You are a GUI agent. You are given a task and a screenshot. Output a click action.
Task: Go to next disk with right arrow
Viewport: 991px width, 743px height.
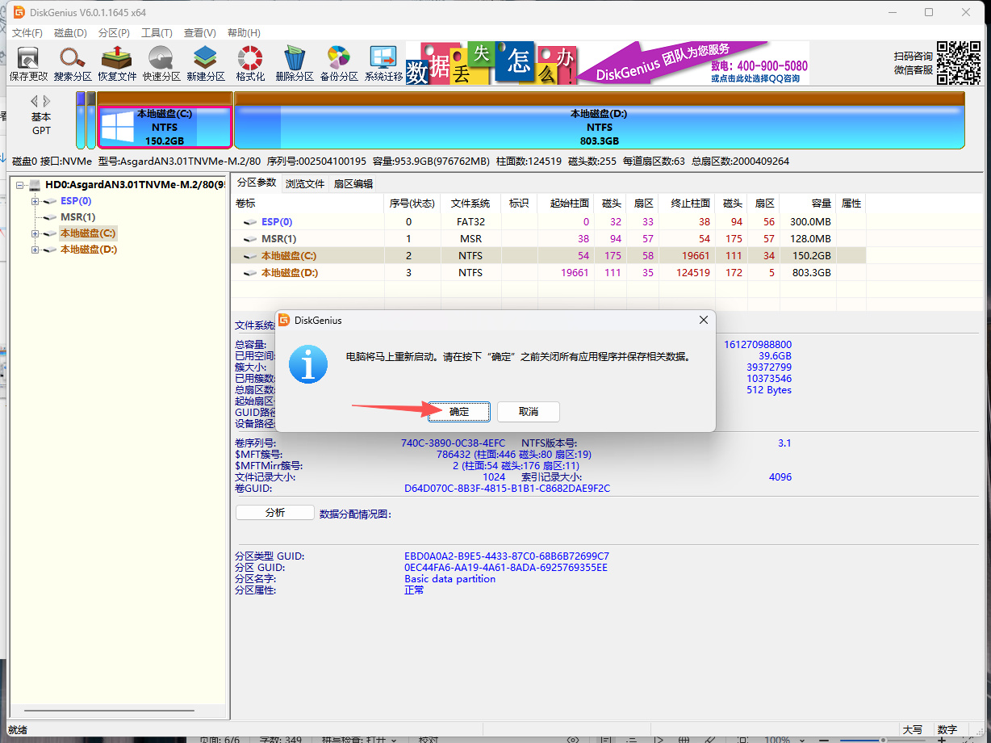click(47, 101)
